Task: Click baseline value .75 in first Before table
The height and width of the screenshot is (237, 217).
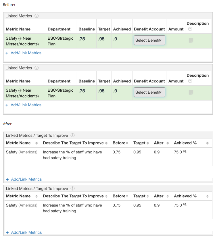Action: [x=82, y=39]
